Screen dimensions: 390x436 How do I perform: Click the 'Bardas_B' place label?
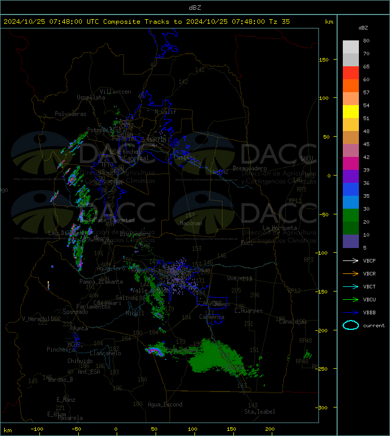(x=61, y=380)
